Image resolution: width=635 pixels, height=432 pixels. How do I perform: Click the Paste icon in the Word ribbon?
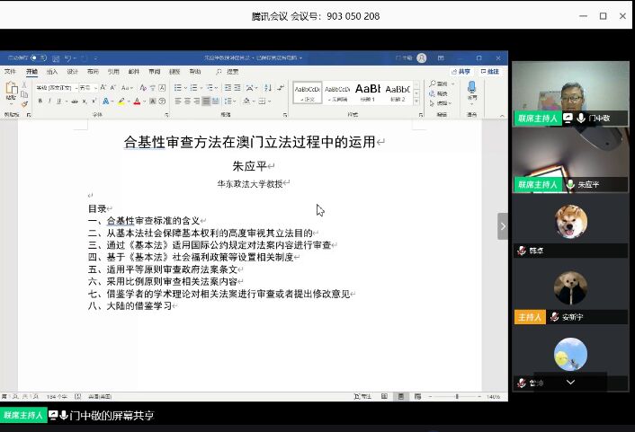[11, 91]
